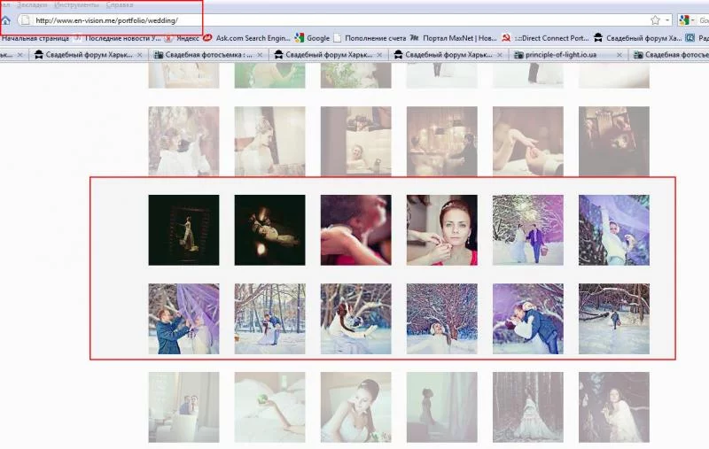Close the Свадебная фотосъемка : ... tab

(260, 55)
